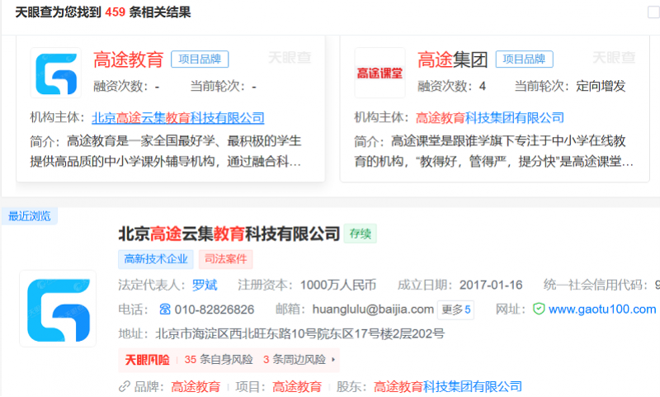View the 3 条周边风险 details
This screenshot has width=660, height=397.
coord(294,360)
